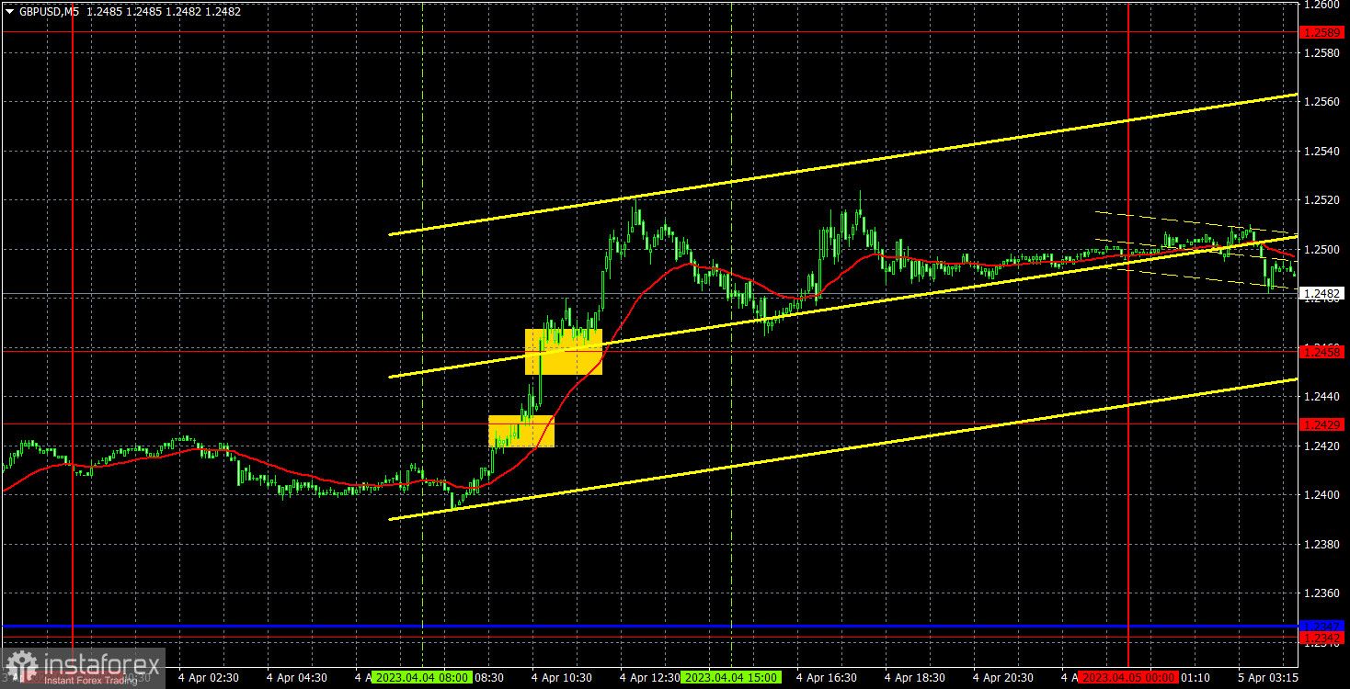Select the upper yellow signal rectangle near 1.2458

(564, 352)
